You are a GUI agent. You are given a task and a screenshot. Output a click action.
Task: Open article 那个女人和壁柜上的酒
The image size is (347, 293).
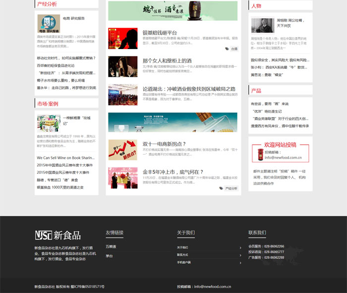point(167,61)
